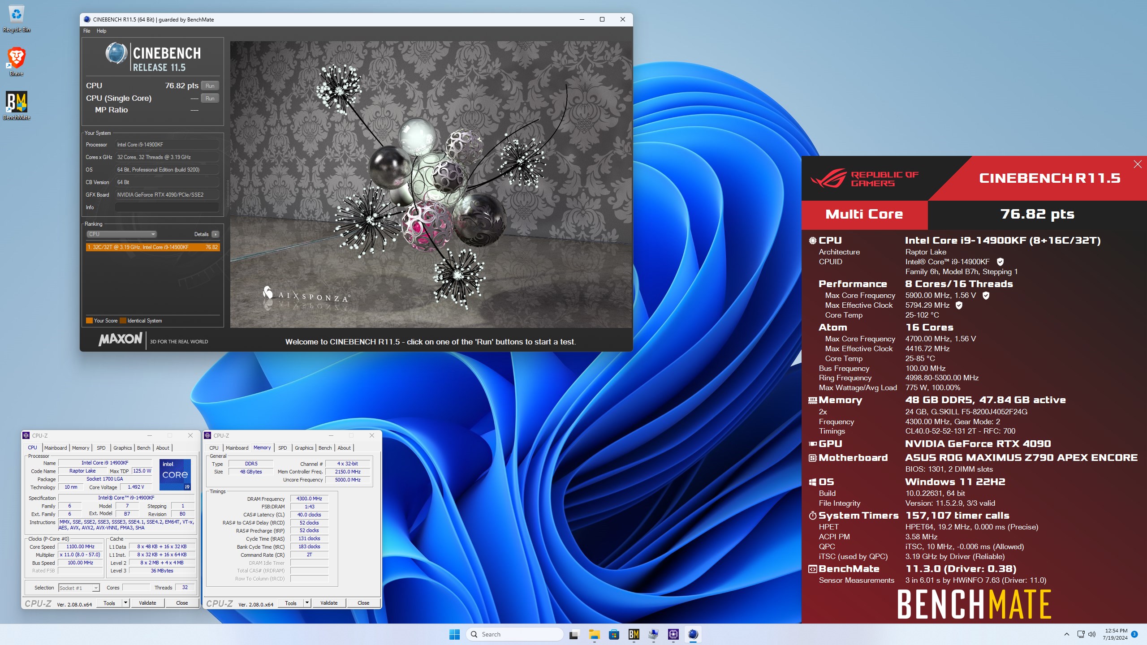Open Task View from the taskbar

573,634
